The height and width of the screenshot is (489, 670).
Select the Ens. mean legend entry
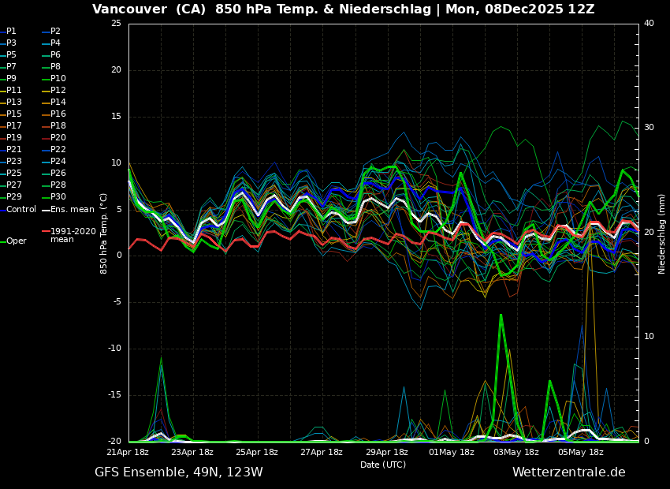pyautogui.click(x=73, y=210)
